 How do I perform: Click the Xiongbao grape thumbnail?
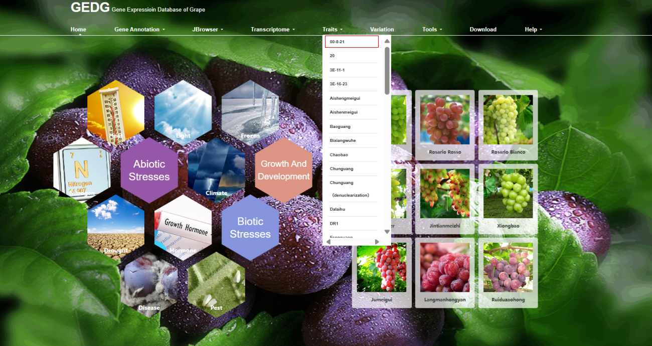coord(508,198)
